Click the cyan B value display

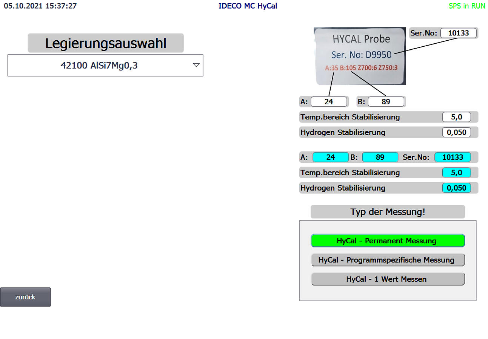[x=380, y=157]
